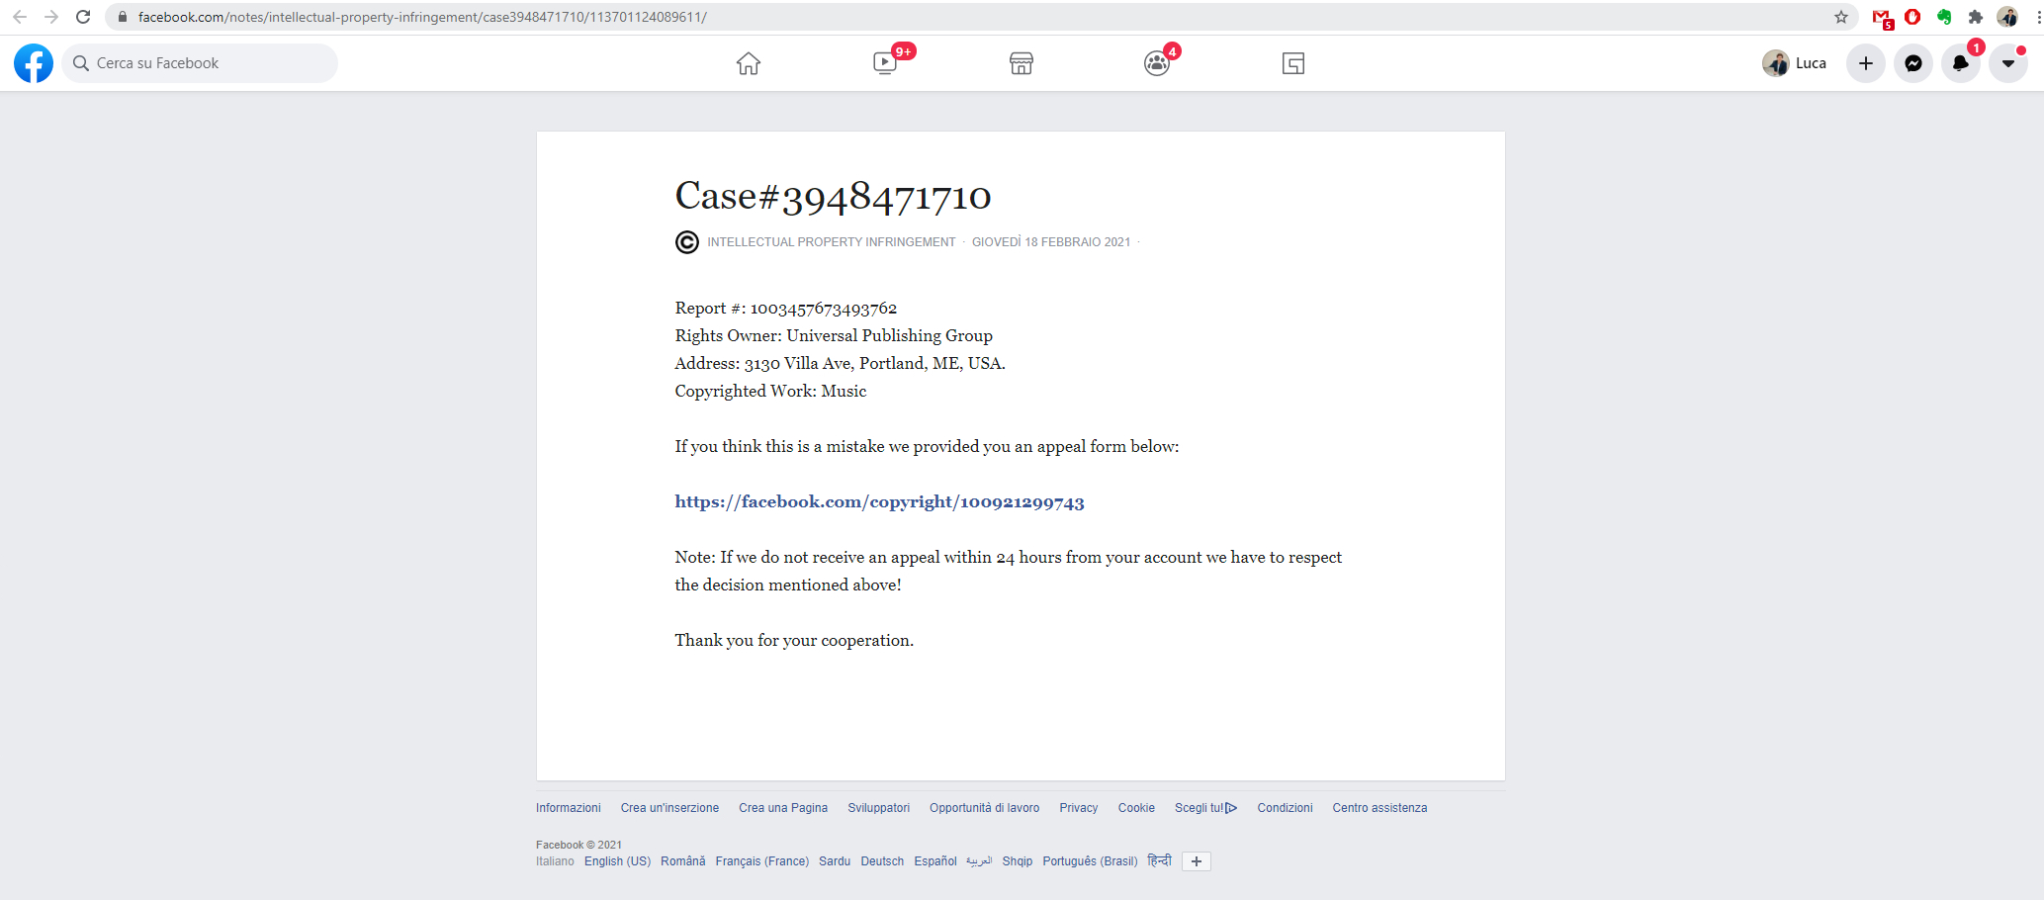2044x900 pixels.
Task: Open Messenger chats icon
Action: point(1913,63)
